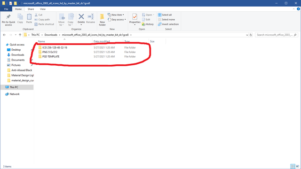Click title bar properties quick-access icon
The height and width of the screenshot is (169, 301).
[10, 3]
